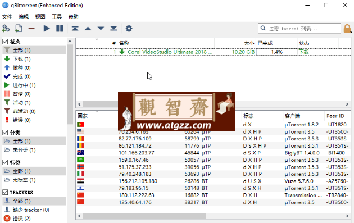
Task: Click the torrent filter search field
Action: tap(299, 28)
